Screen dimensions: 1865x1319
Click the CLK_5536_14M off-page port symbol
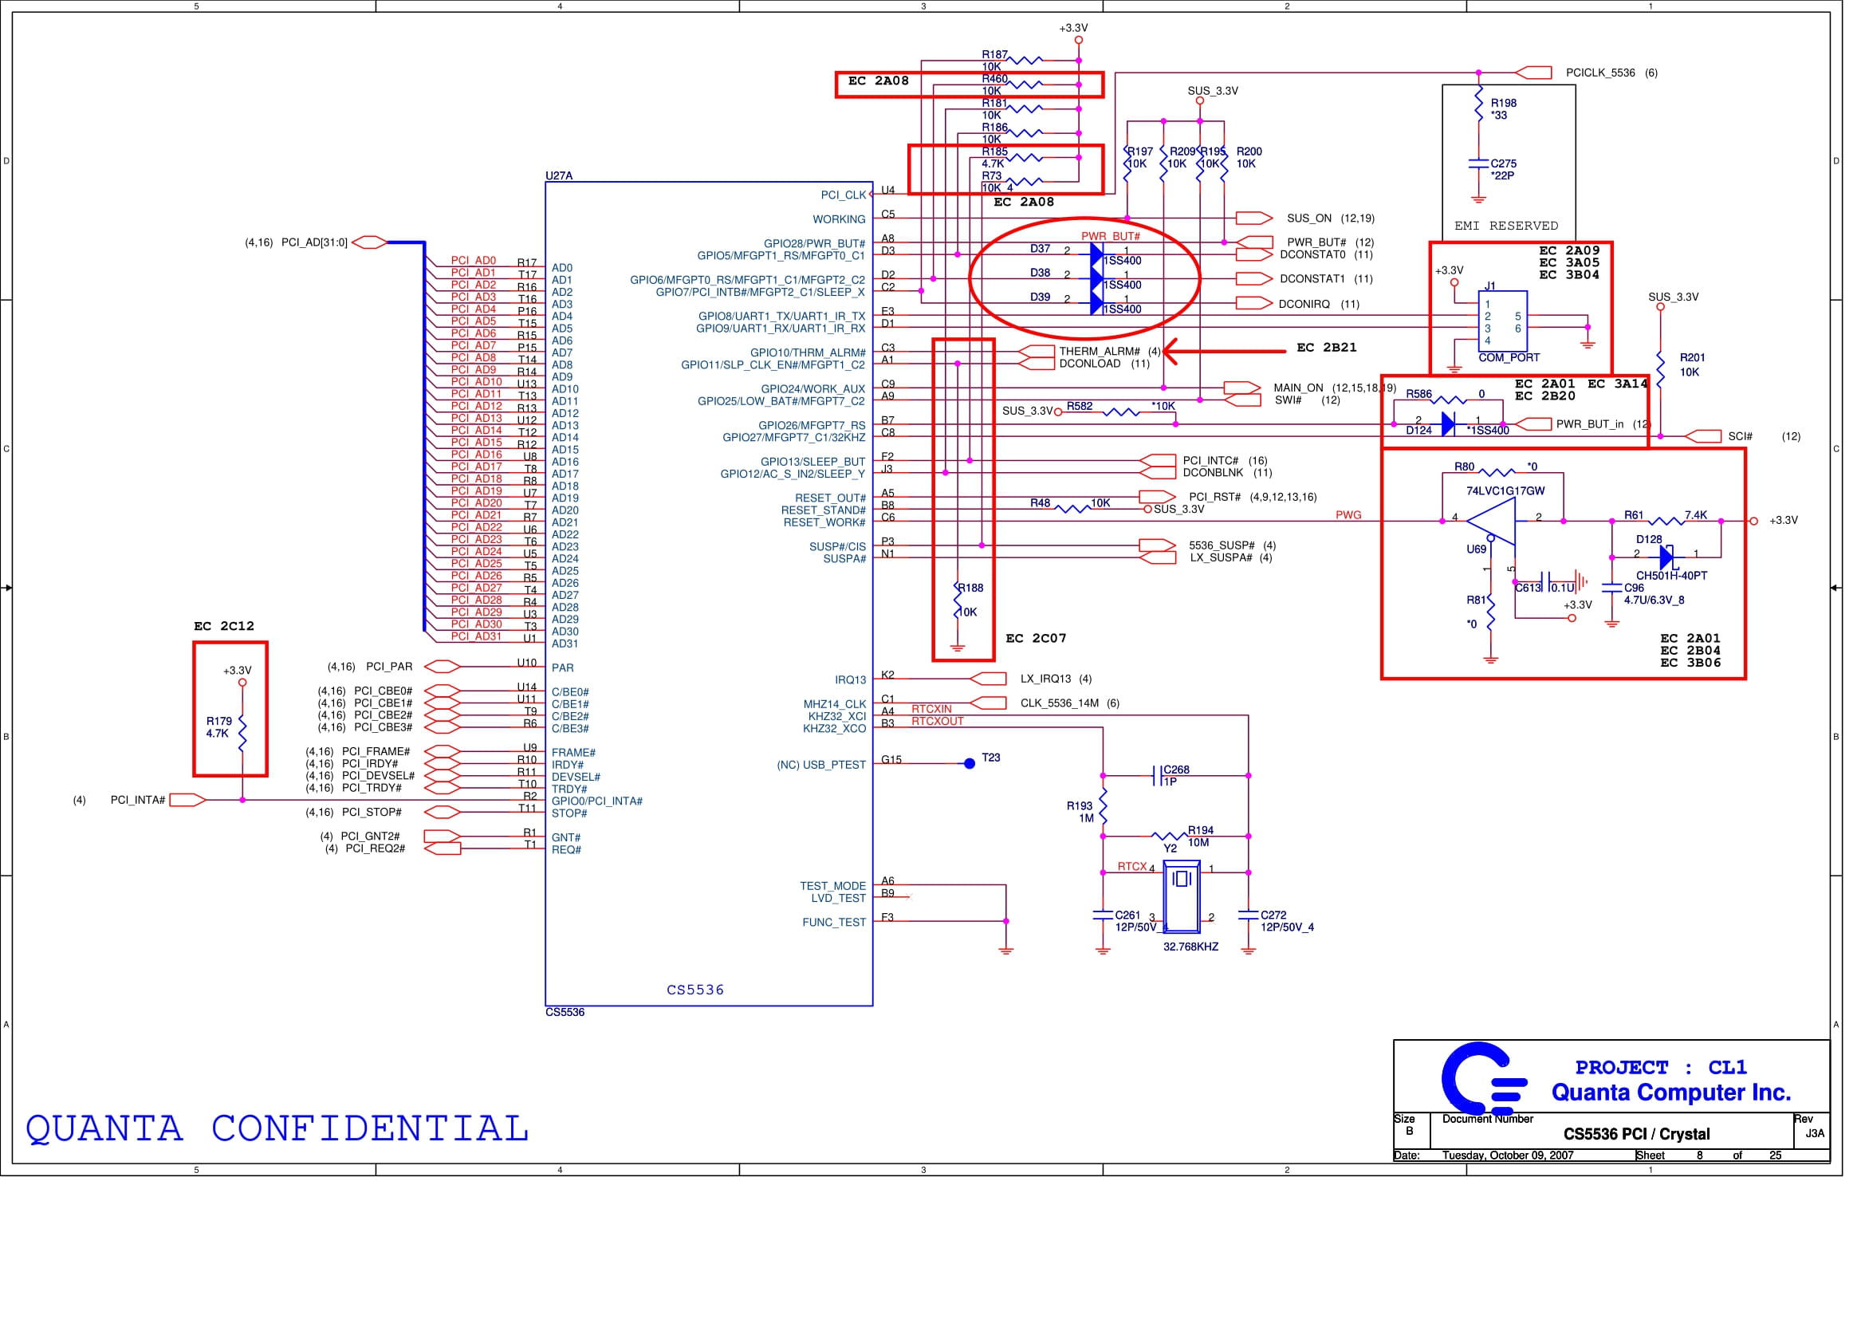click(x=989, y=703)
